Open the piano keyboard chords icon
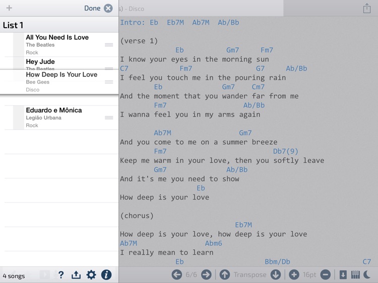Image resolution: width=378 pixels, height=283 pixels. [355, 274]
